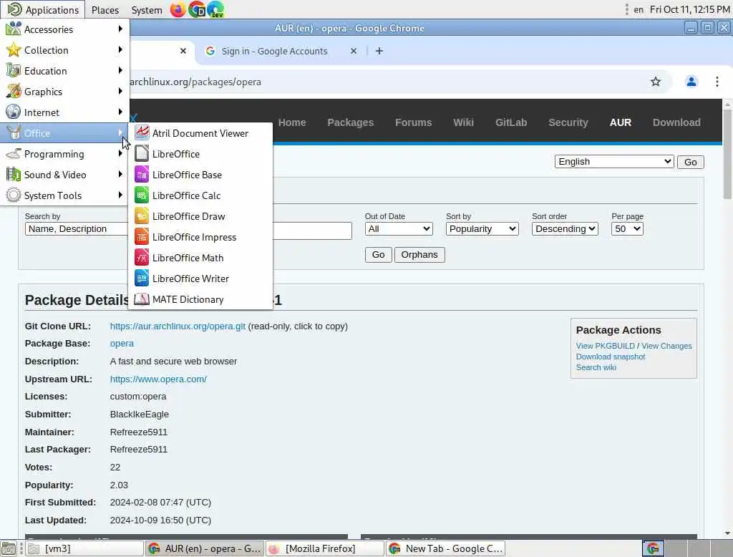Click the System Tools gear icon
Image resolution: width=733 pixels, height=557 pixels.
click(13, 195)
